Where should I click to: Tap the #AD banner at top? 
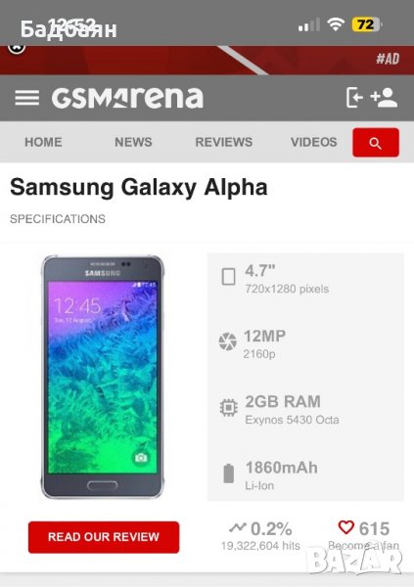207,60
